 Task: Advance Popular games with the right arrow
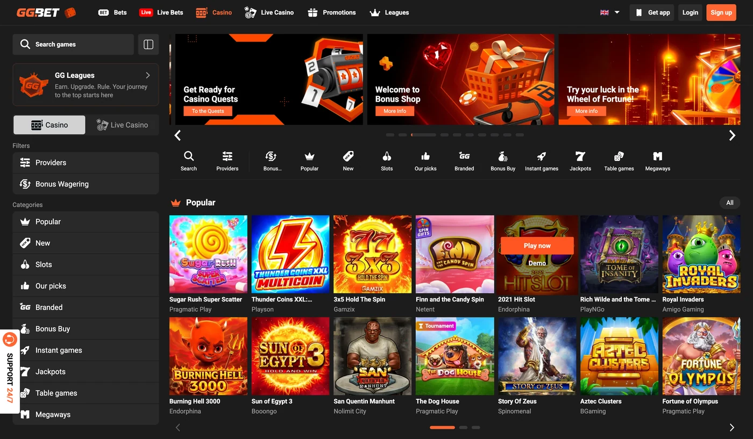point(731,428)
